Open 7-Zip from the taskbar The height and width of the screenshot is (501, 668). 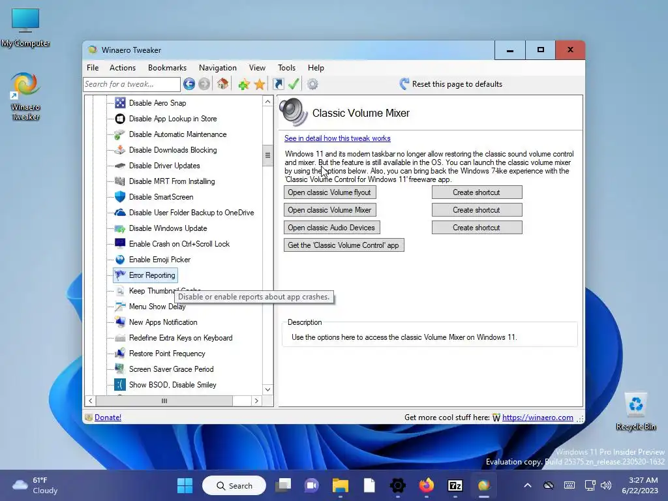tap(455, 485)
